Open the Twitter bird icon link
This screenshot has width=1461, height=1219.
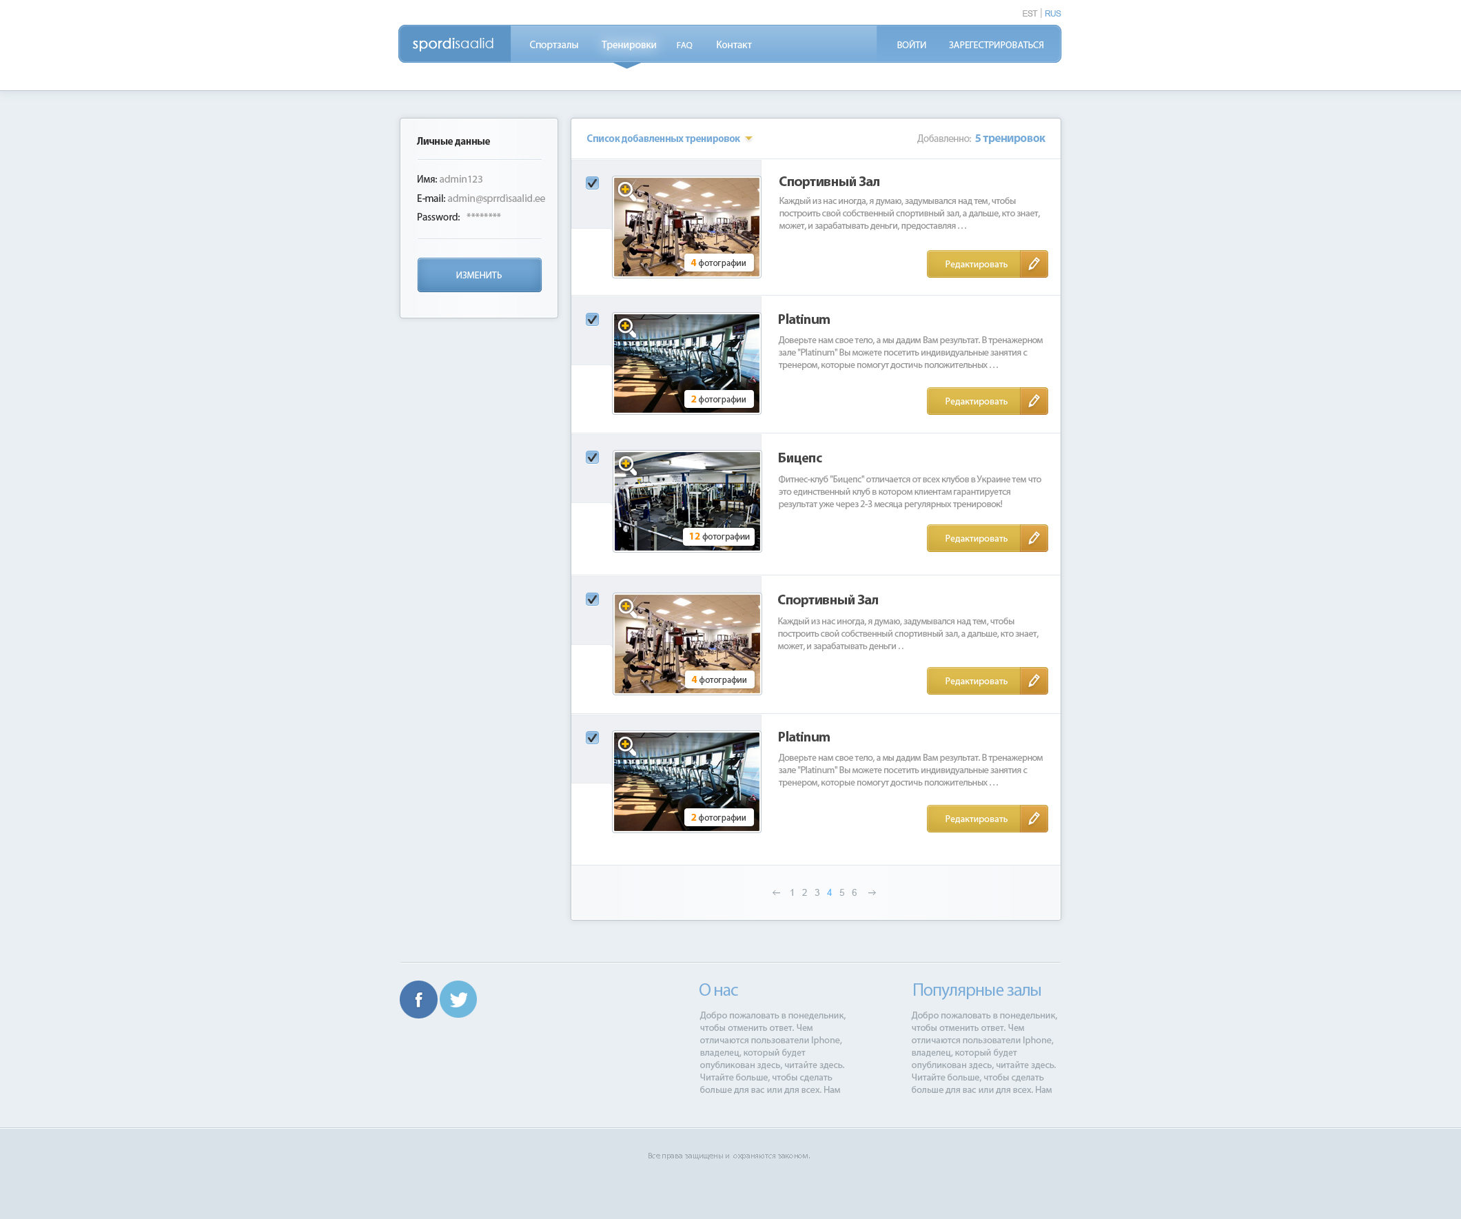point(458,999)
